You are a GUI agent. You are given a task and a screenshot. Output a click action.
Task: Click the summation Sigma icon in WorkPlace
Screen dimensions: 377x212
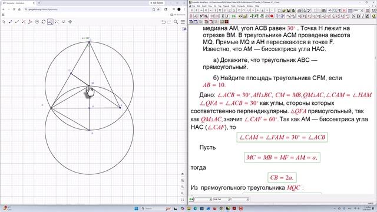223,16
